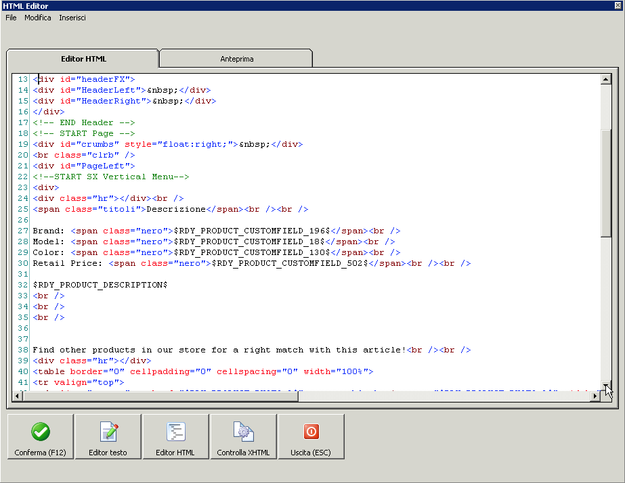Click the horizontal scrollbar right arrow
Image resolution: width=625 pixels, height=483 pixels.
click(x=595, y=396)
